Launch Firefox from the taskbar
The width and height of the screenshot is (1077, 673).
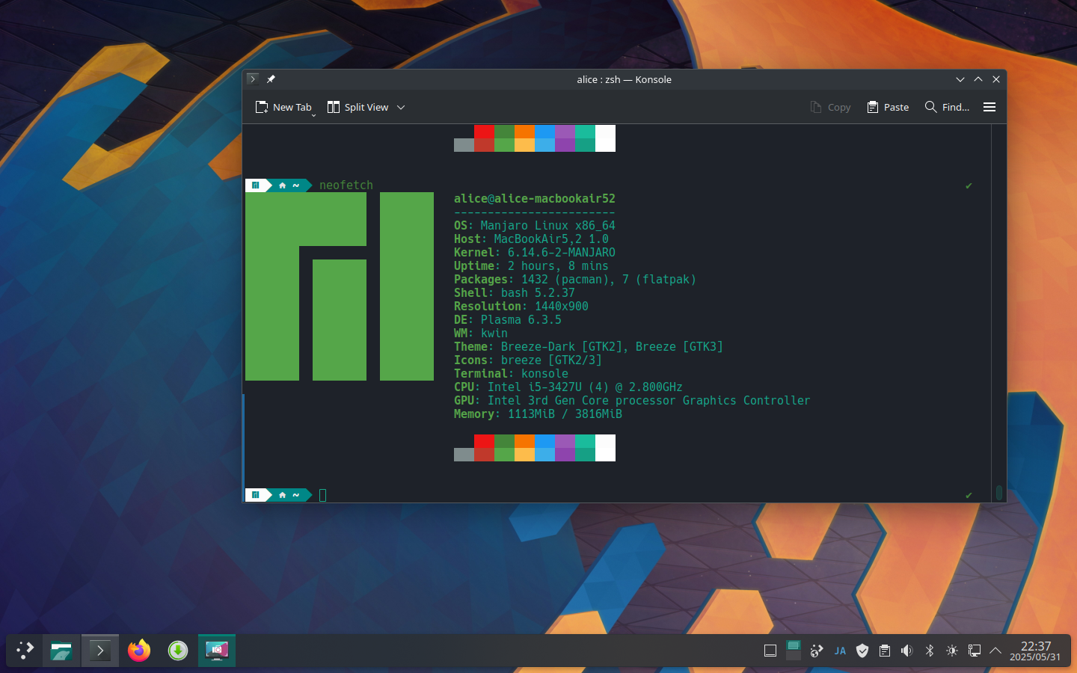(139, 651)
